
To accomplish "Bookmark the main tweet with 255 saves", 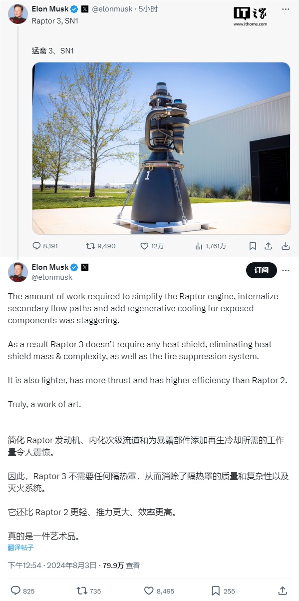I will click(223, 591).
